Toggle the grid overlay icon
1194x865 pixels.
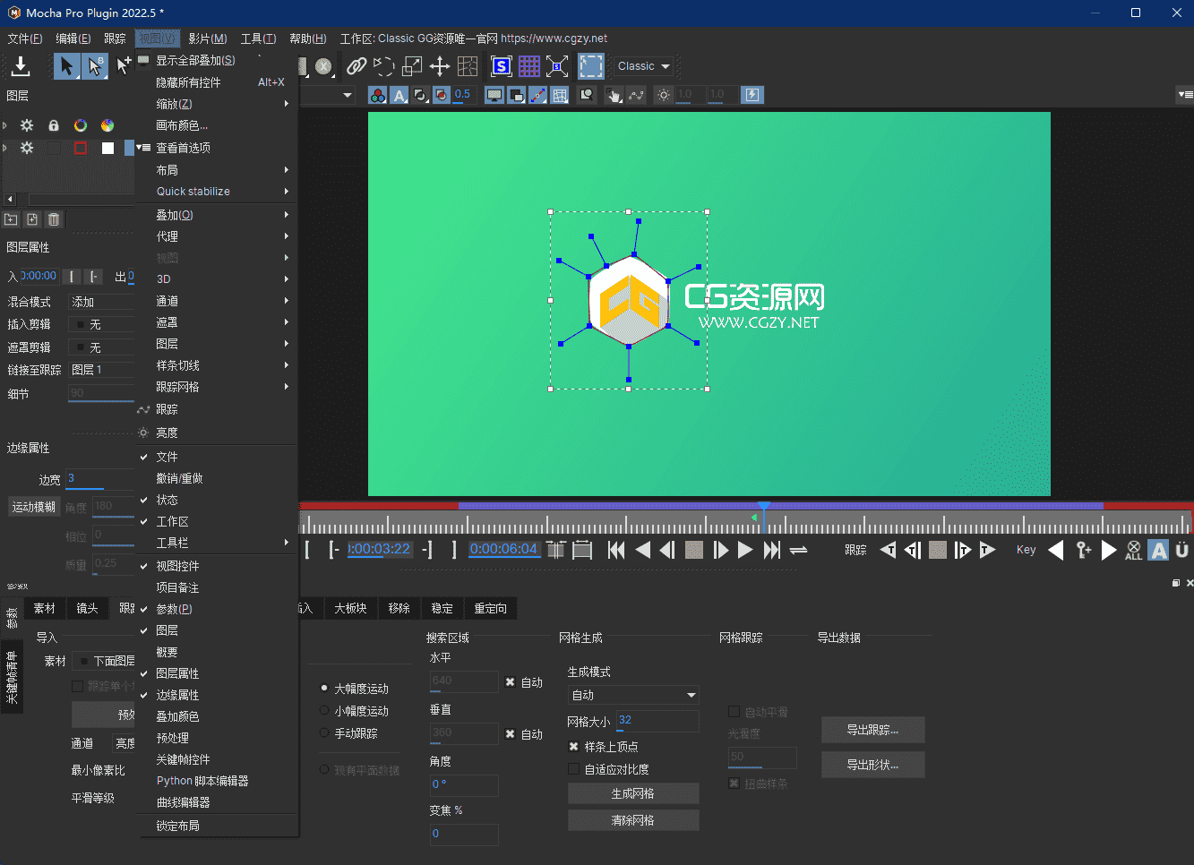click(529, 66)
